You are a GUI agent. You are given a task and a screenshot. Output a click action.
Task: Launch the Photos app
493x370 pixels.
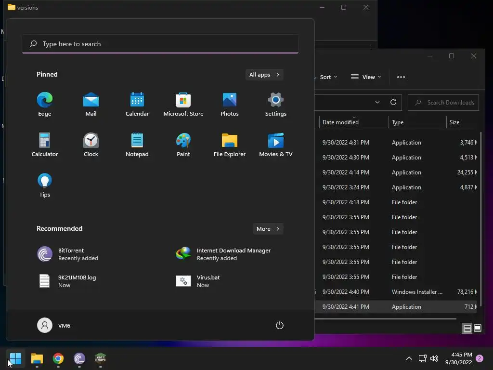[x=230, y=105]
